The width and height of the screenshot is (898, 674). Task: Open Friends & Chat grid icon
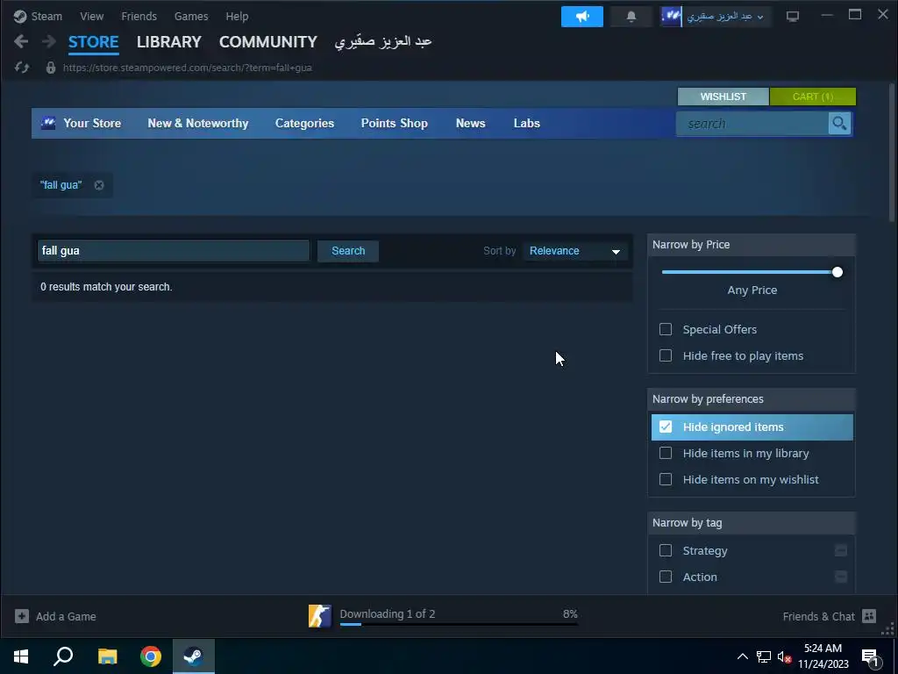(x=869, y=616)
